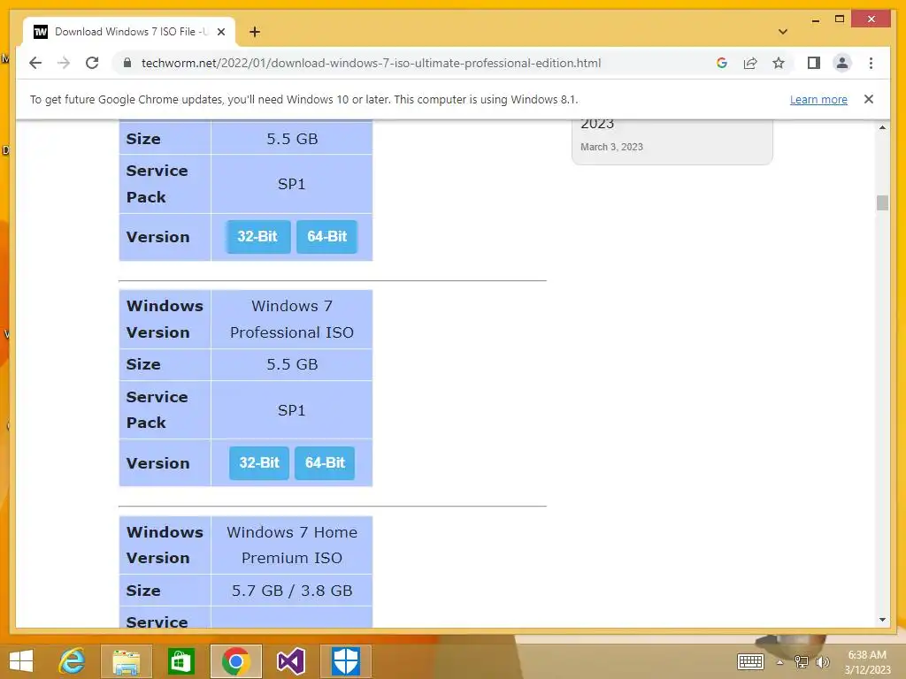
Task: Click the vertical scrollbar thumb
Action: pos(882,202)
